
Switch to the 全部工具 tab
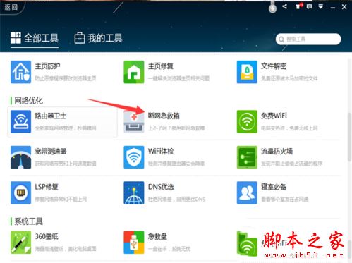pos(35,38)
